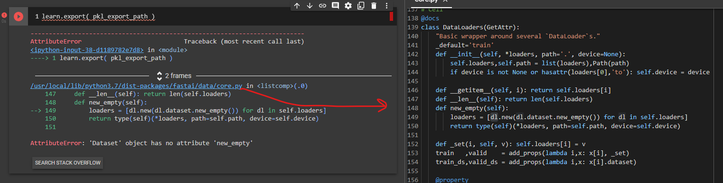Open fastai/data/core.py traceback link
The height and width of the screenshot is (183, 723).
coord(136,86)
